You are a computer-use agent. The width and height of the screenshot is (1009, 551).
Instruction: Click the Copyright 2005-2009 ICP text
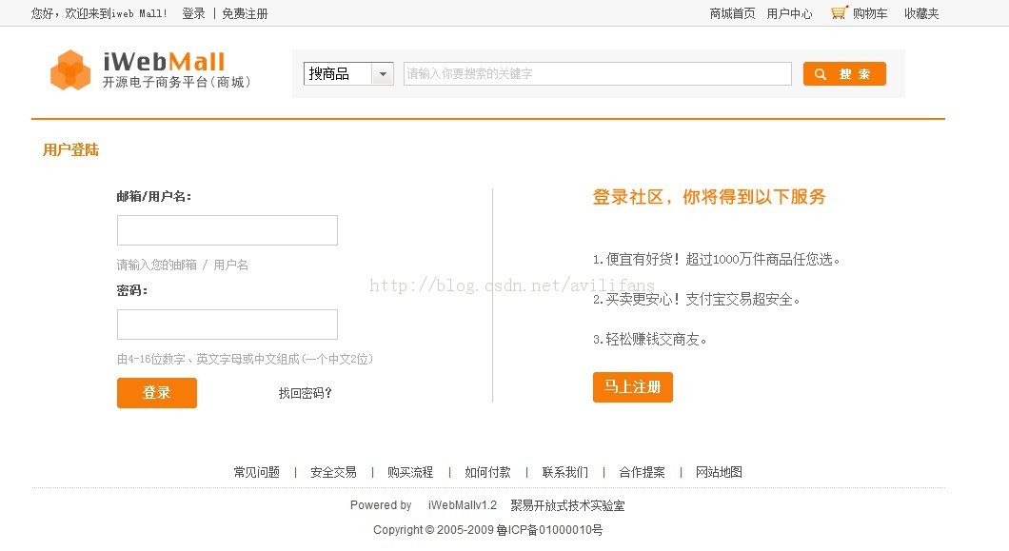coord(487,530)
